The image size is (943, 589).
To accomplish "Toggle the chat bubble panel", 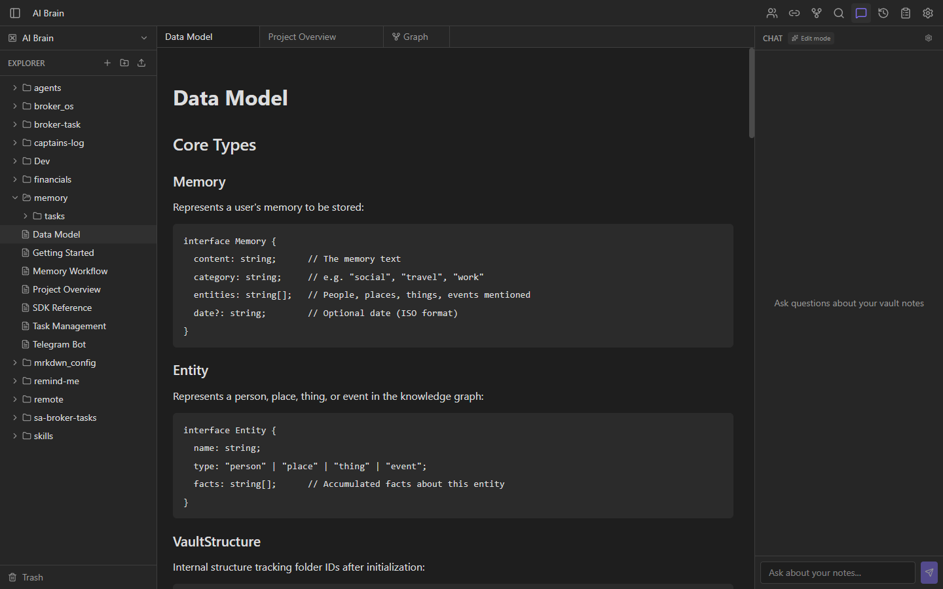I will coord(861,13).
